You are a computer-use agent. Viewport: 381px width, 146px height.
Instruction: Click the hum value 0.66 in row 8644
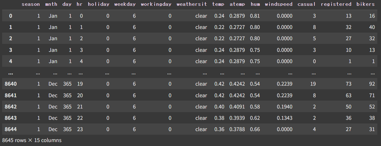point(255,129)
